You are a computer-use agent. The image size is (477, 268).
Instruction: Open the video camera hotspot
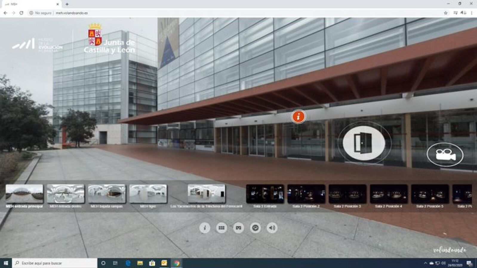445,155
